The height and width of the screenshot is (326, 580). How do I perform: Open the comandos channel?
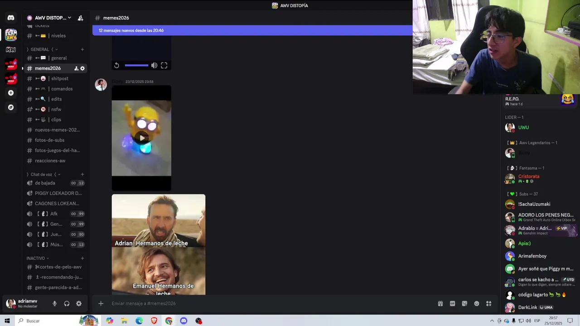55,89
